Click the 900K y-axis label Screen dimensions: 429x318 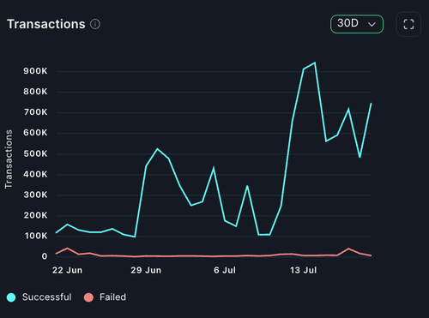tap(35, 71)
